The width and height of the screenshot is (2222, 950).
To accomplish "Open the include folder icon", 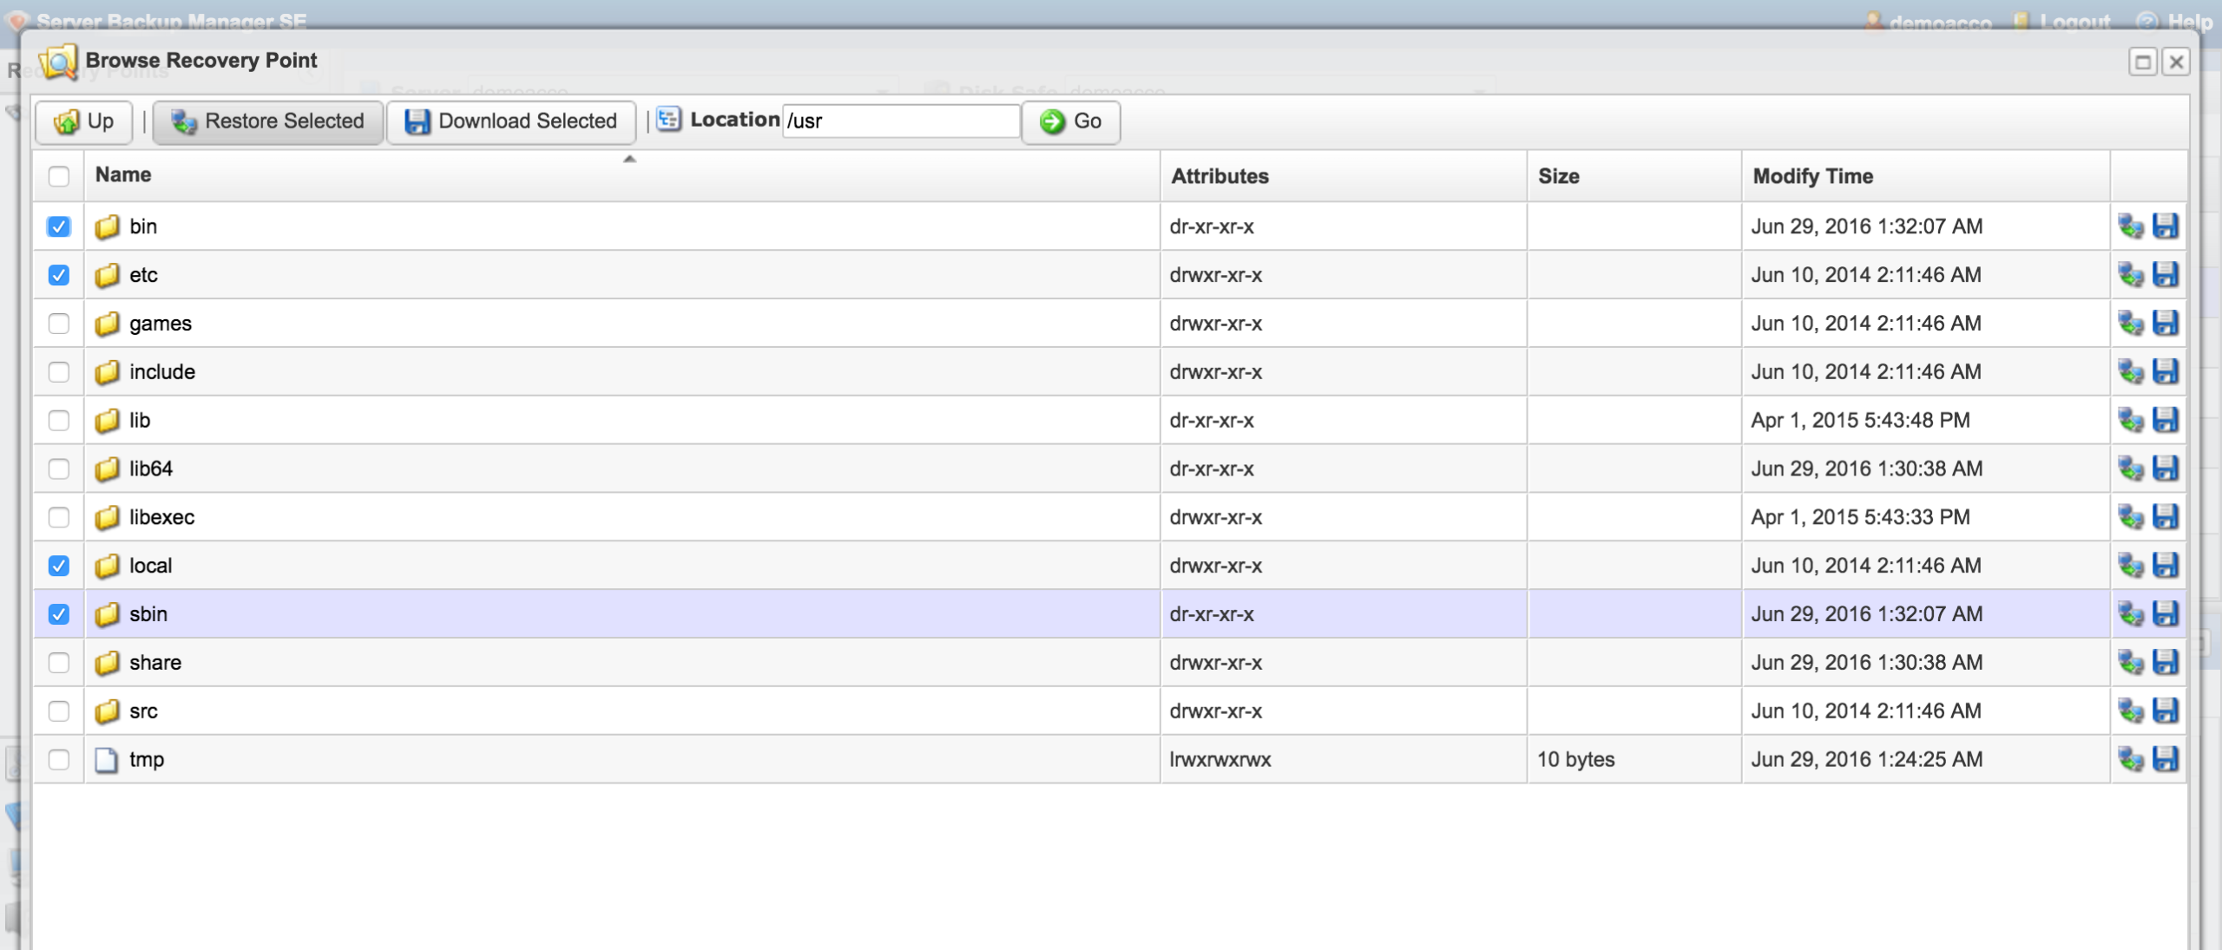I will pos(107,372).
